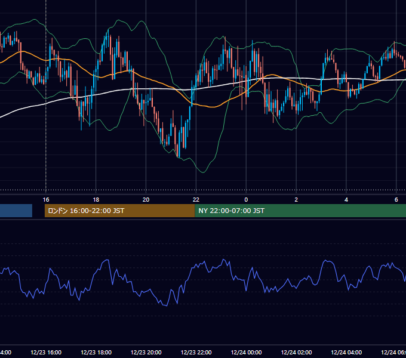Click the 12/23 16:00 date label
The width and height of the screenshot is (406, 358).
(46, 352)
